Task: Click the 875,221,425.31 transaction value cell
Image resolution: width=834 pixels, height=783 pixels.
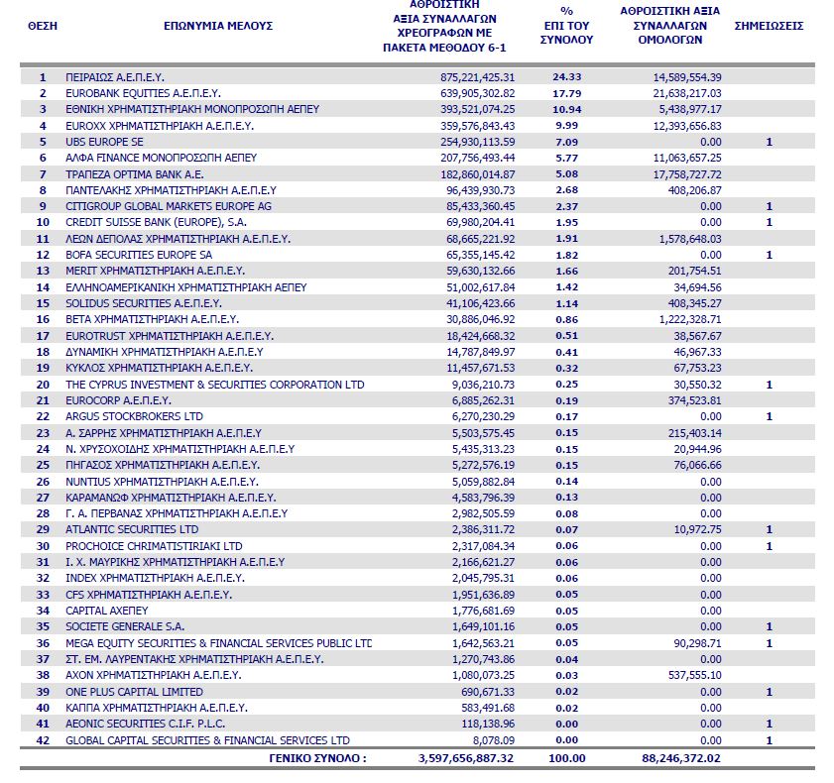Action: tap(478, 77)
